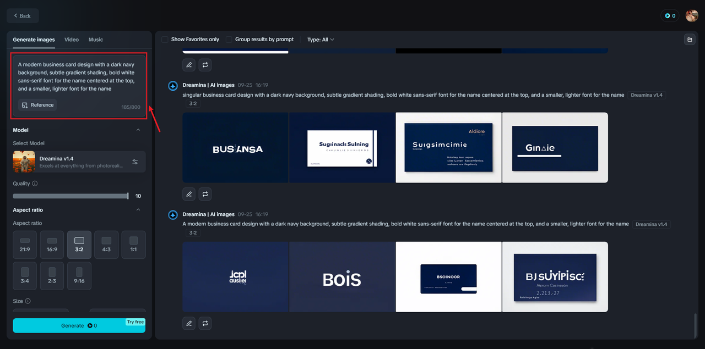Click the quality value 10
Image resolution: width=705 pixels, height=349 pixels.
pyautogui.click(x=138, y=196)
